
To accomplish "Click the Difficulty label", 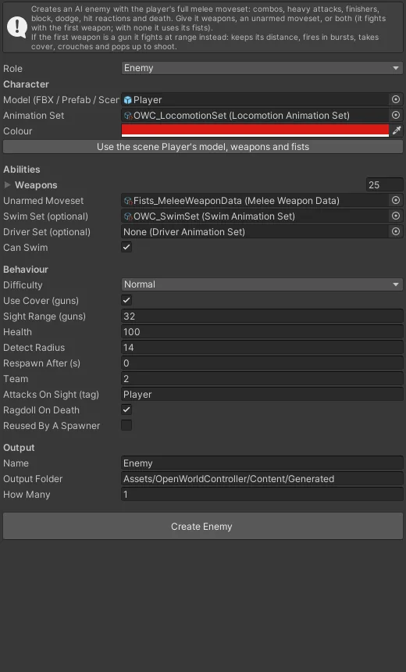I will click(23, 285).
